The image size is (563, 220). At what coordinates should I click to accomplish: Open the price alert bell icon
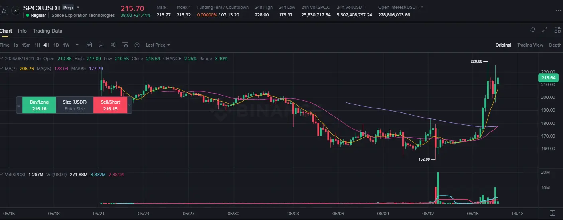coord(533,30)
